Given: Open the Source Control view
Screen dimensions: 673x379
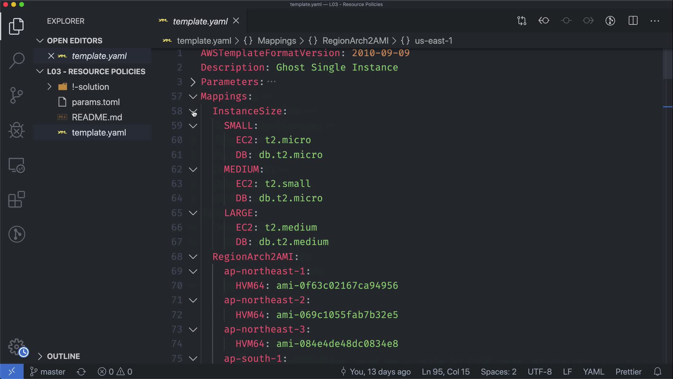Looking at the screenshot, I should (x=16, y=95).
